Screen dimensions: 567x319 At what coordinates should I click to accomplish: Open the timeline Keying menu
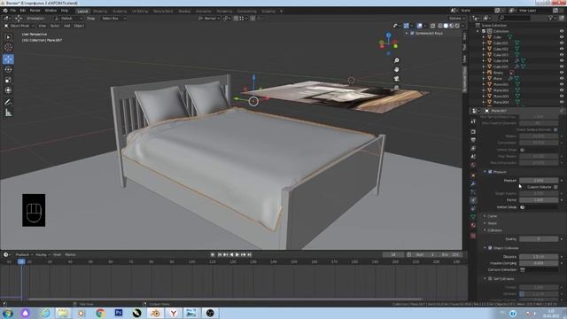(43, 254)
